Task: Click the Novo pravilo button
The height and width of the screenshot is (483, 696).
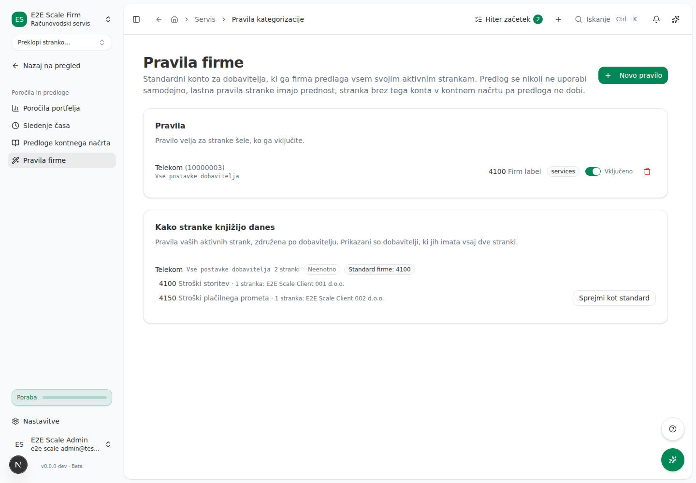Action: point(633,75)
